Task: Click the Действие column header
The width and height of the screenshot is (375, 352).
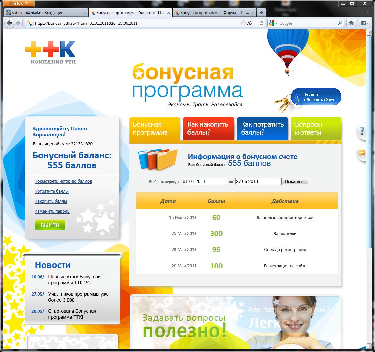Action: pyautogui.click(x=285, y=201)
